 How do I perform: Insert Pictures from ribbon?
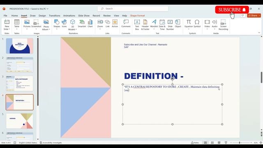27,25
